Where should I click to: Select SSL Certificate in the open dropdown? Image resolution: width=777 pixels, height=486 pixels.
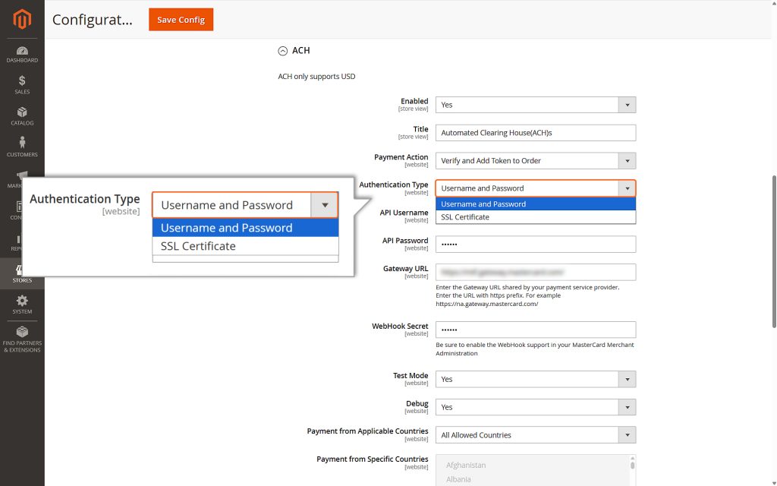click(x=535, y=216)
